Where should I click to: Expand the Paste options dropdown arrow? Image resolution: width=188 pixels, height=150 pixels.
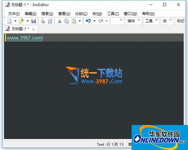(x=80, y=21)
